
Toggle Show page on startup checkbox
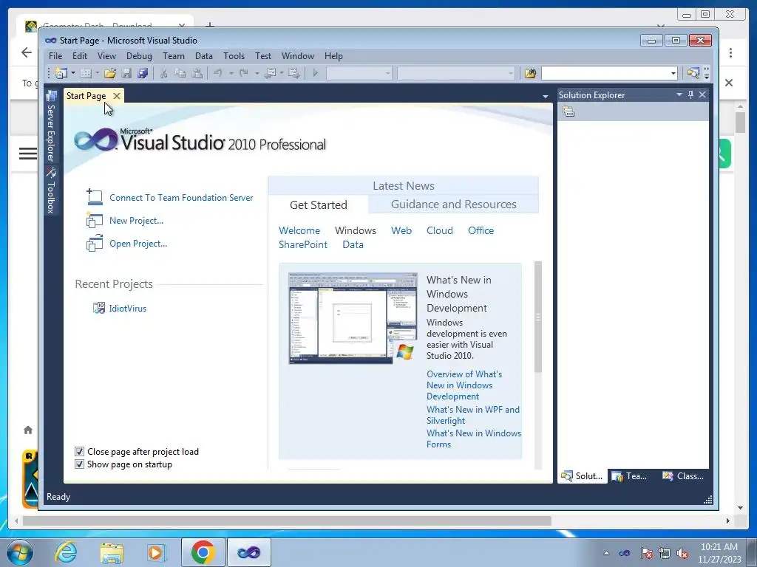click(x=80, y=464)
